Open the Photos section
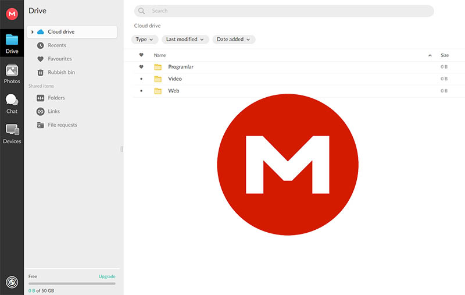This screenshot has width=465, height=295. point(12,73)
